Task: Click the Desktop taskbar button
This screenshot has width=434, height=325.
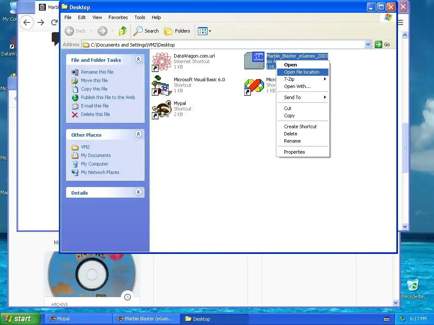Action: 214,319
